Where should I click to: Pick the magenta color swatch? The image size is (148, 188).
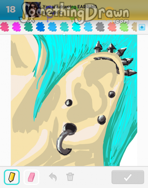click(x=17, y=27)
